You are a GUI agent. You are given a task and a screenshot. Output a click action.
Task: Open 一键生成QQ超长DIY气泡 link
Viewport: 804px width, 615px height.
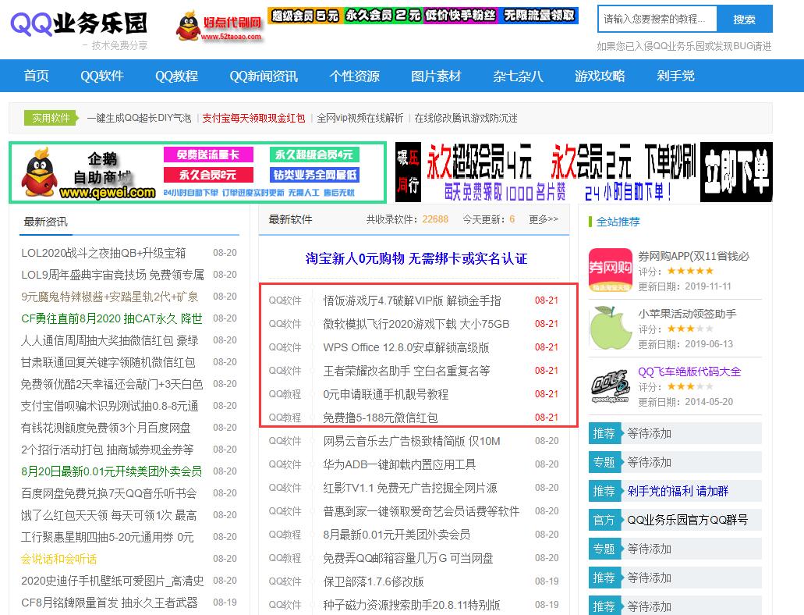pos(139,118)
